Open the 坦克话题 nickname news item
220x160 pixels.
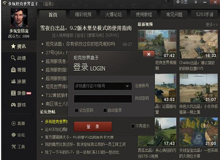point(80,44)
